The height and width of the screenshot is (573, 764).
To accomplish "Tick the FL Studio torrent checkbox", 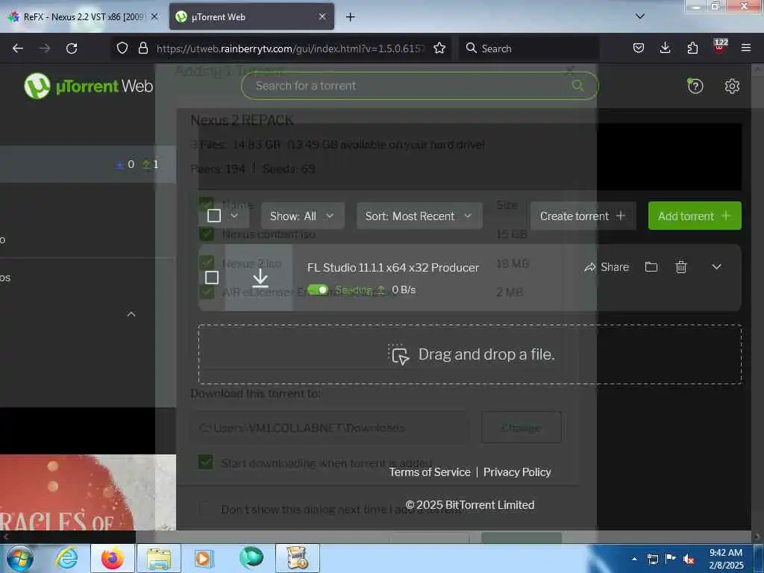I will coord(211,278).
